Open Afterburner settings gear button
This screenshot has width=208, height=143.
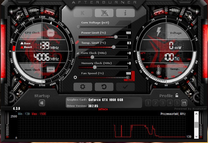(x=83, y=87)
